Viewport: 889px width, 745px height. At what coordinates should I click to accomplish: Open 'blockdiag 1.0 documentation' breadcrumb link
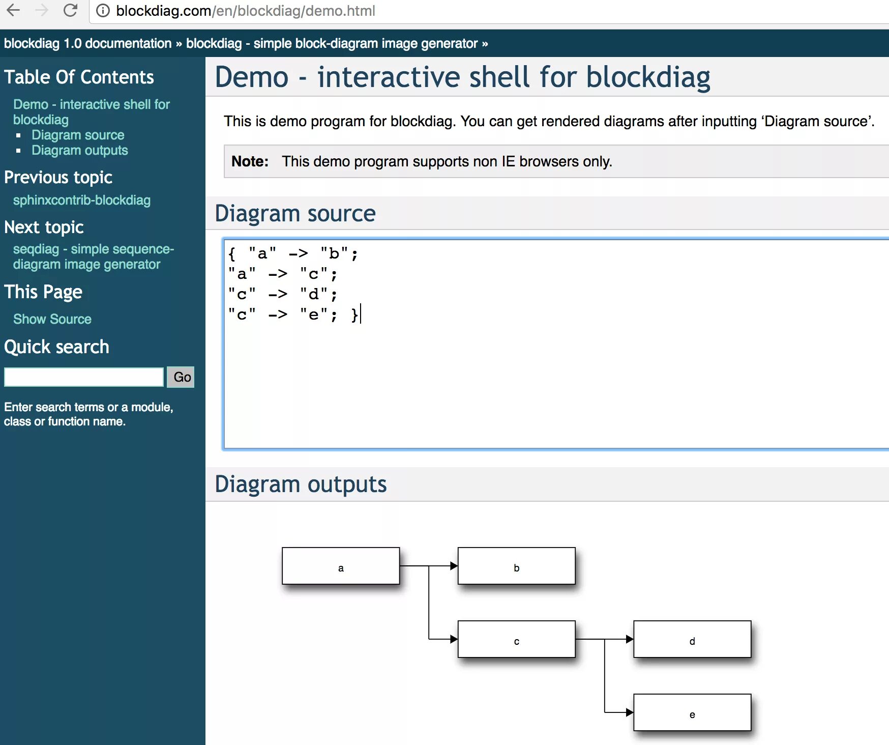click(87, 43)
